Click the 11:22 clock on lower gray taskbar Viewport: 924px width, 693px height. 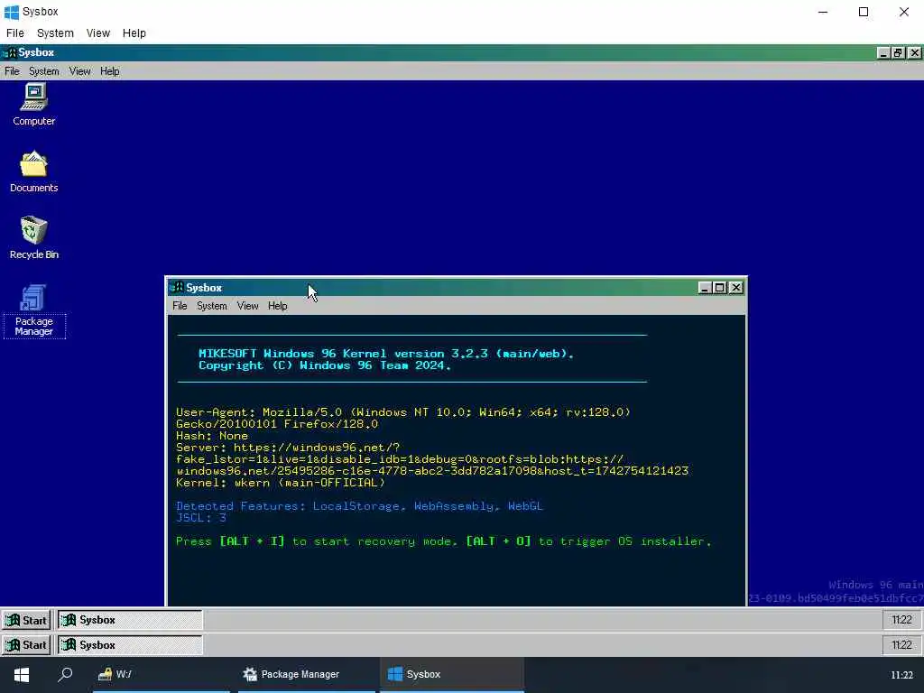[901, 644]
